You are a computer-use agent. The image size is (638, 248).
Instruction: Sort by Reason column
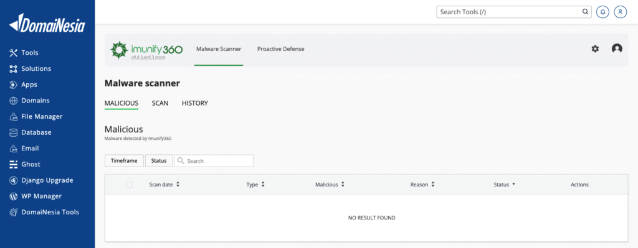click(x=422, y=184)
